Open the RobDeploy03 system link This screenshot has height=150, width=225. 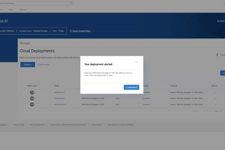coord(59,98)
